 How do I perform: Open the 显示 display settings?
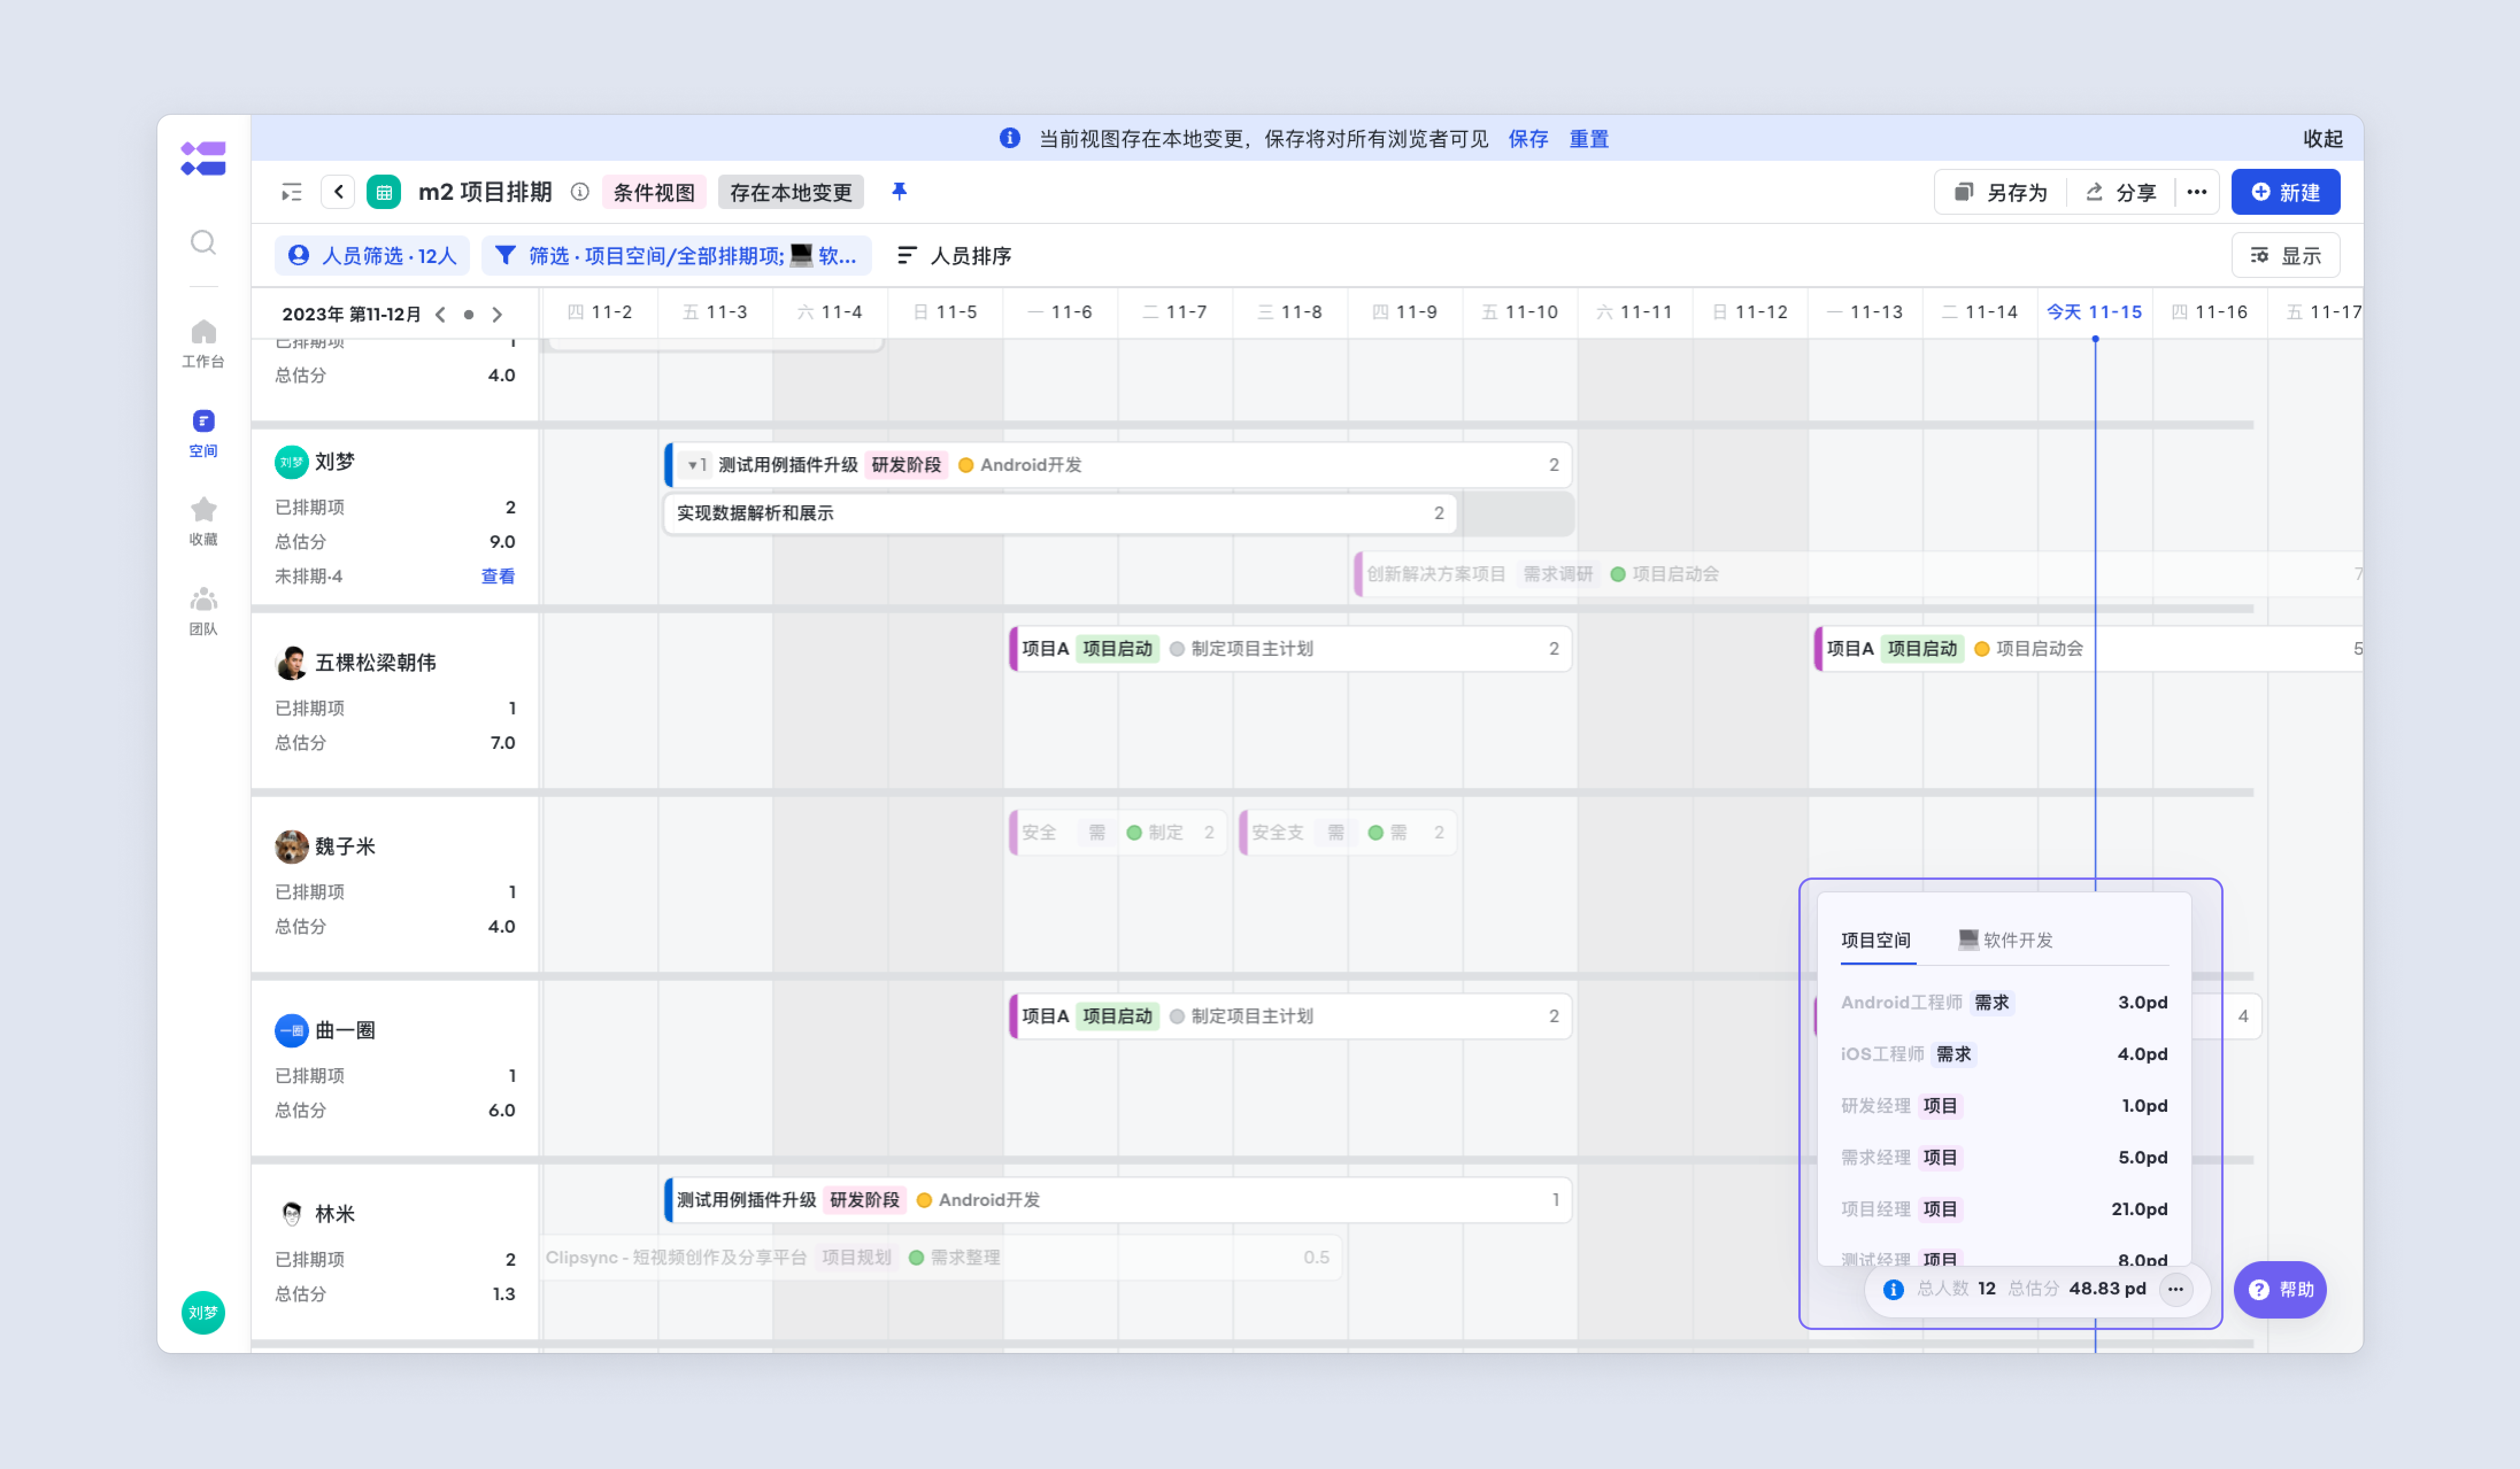click(2285, 256)
